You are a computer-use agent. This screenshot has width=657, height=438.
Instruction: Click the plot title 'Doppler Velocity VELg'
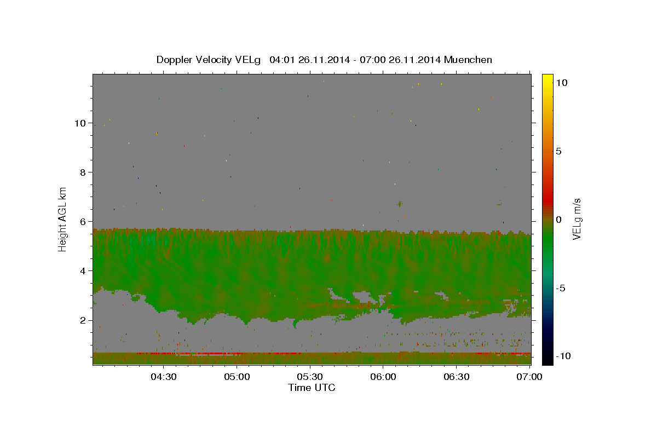pos(209,60)
